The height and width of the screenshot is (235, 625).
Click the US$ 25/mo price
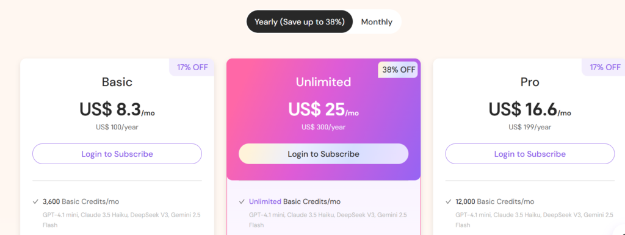click(x=323, y=109)
